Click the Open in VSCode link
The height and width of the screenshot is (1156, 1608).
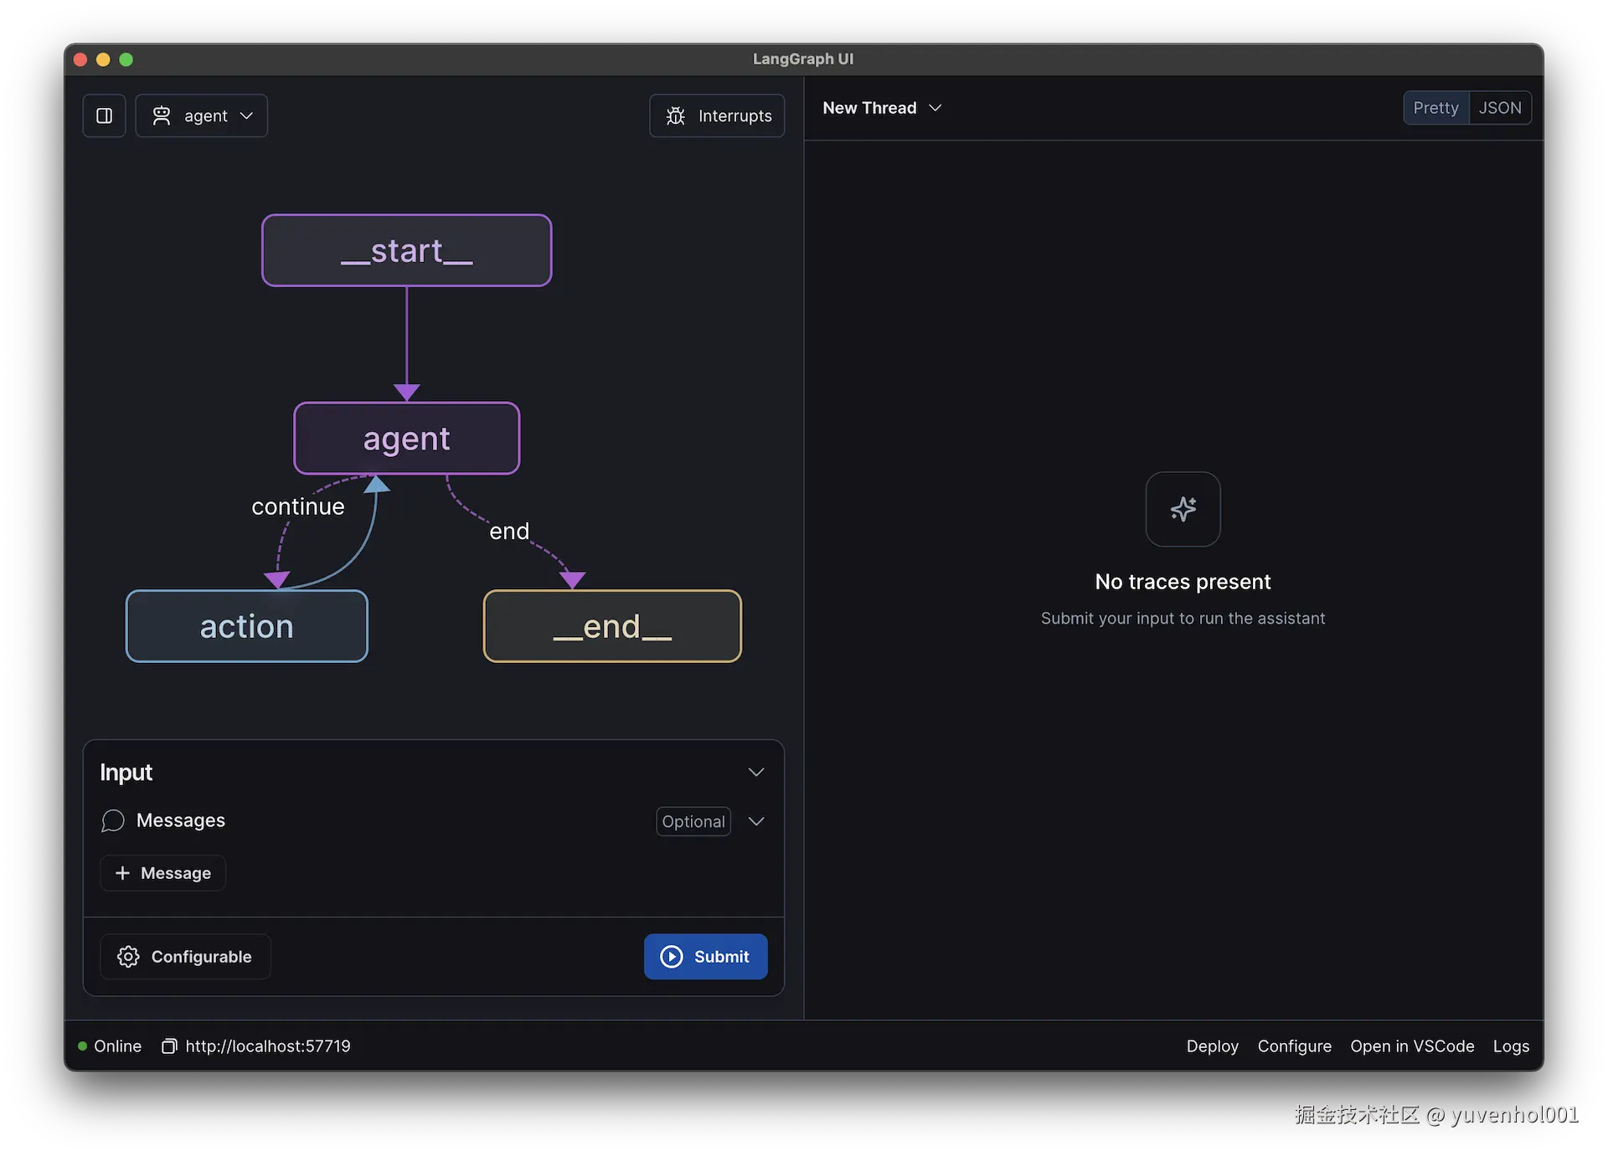(1411, 1046)
